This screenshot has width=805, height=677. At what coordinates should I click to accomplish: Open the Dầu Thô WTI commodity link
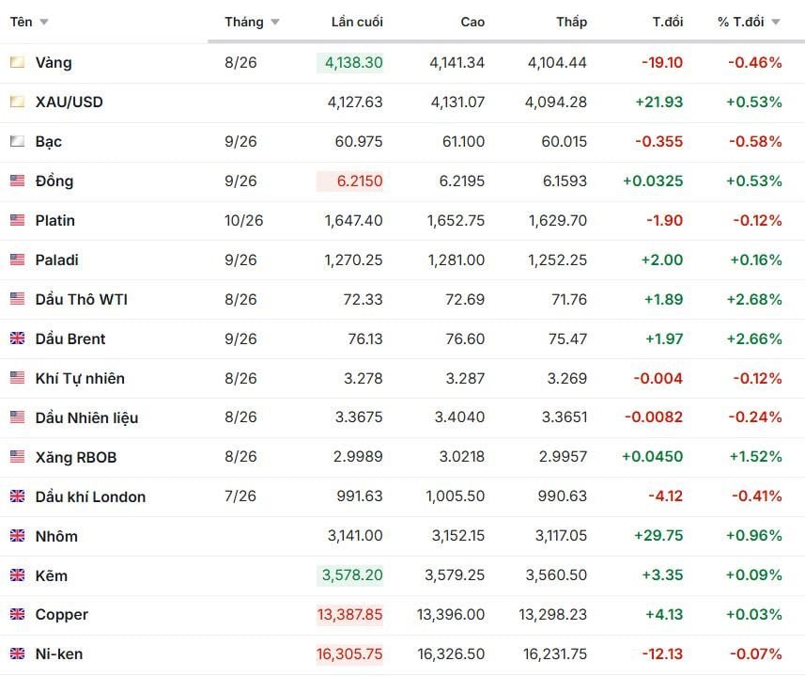81,299
